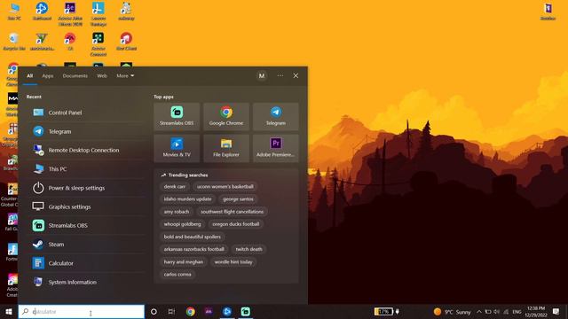Screen dimensions: 568x319
Task: Switch to the All tab
Action: coord(29,75)
